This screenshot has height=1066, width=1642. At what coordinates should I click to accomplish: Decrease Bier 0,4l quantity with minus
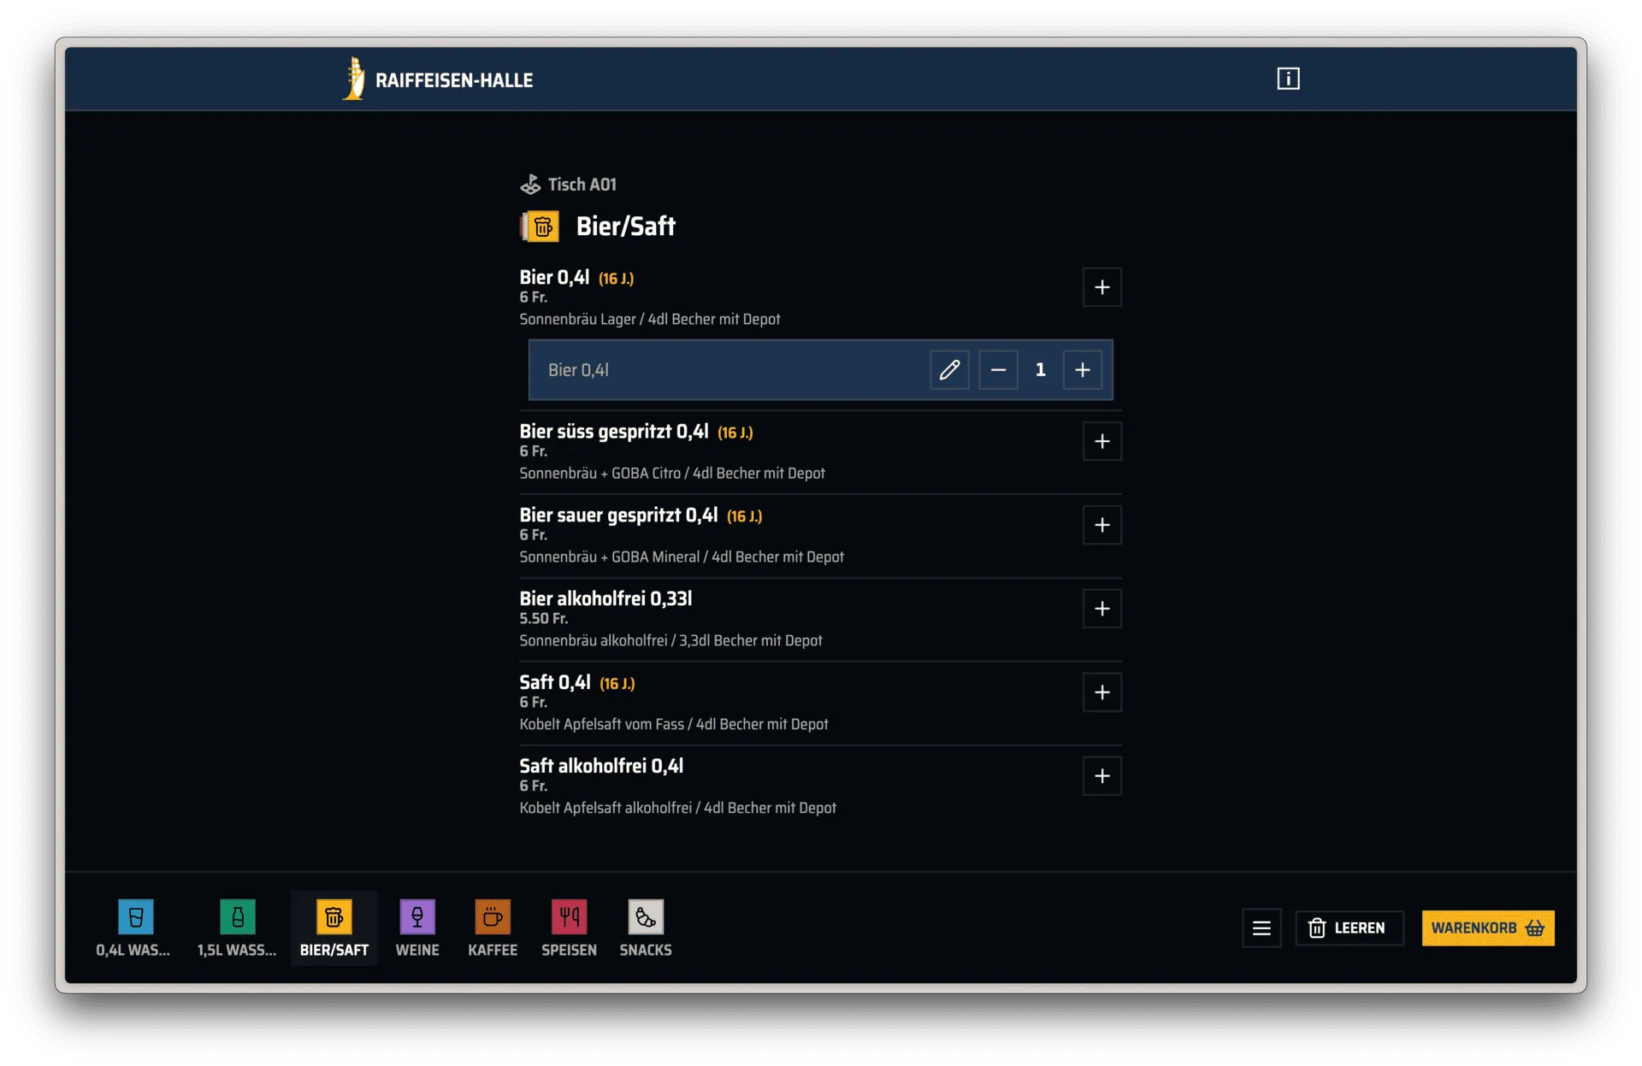pyautogui.click(x=998, y=370)
